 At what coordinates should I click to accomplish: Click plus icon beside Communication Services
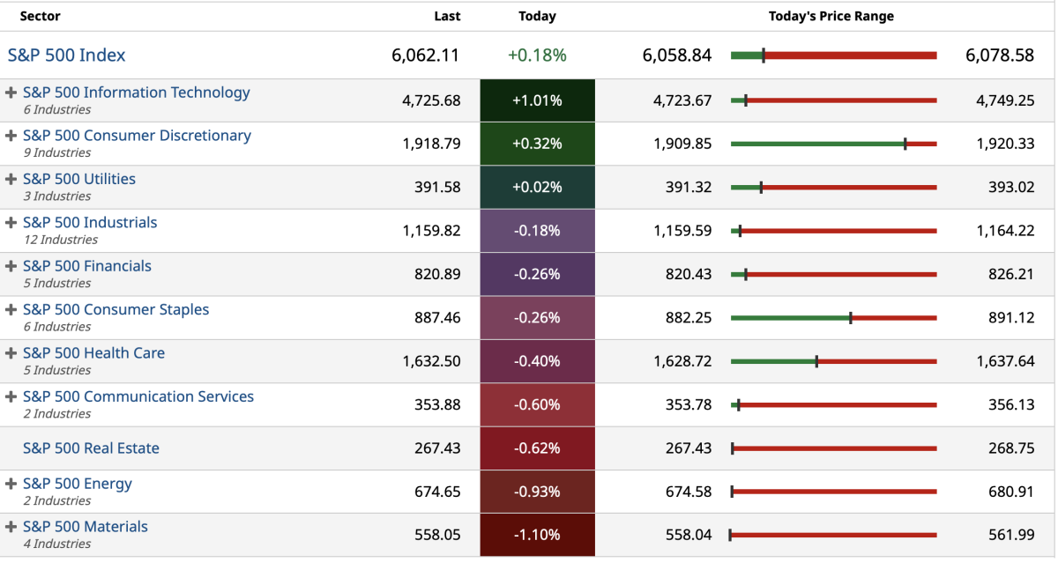point(11,397)
